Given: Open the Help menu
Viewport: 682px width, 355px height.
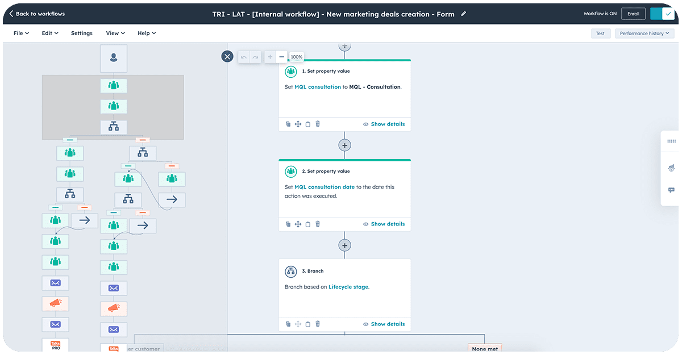Looking at the screenshot, I should tap(147, 33).
